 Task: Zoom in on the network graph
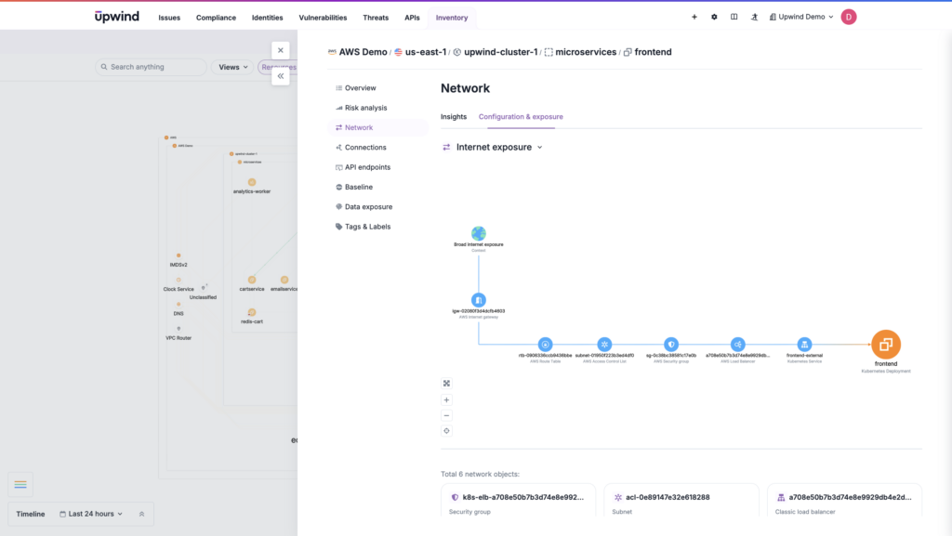coord(446,399)
